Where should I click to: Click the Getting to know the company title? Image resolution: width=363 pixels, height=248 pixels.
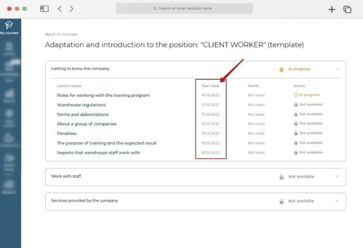tap(80, 69)
